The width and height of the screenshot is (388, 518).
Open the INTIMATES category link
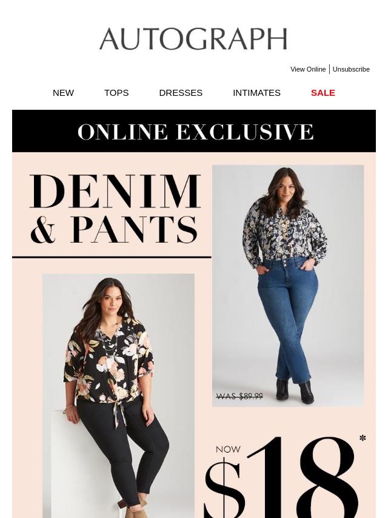point(256,93)
